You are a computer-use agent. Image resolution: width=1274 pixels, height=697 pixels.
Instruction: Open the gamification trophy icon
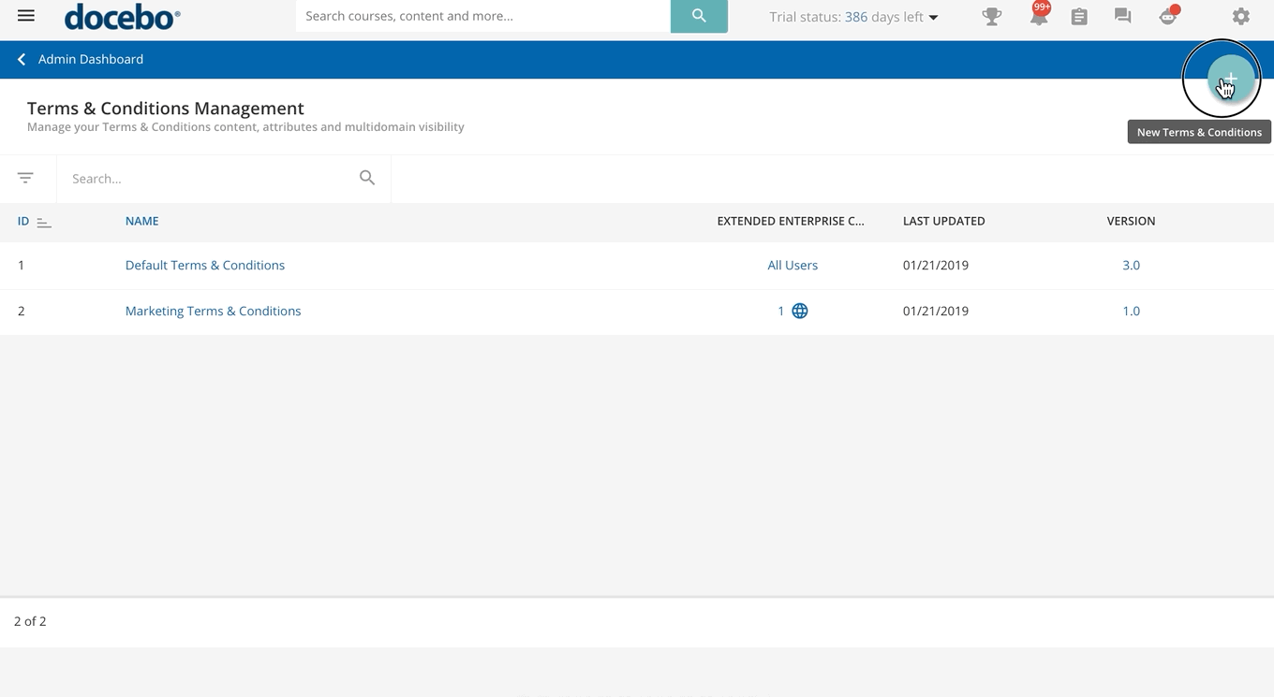pos(991,17)
